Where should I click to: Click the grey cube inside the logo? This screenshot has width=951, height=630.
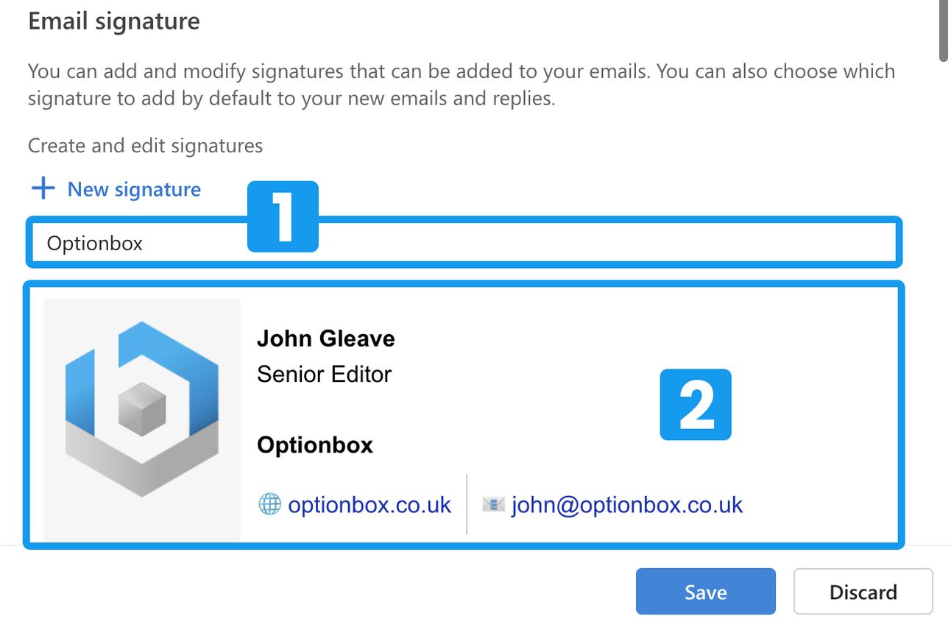(x=142, y=408)
